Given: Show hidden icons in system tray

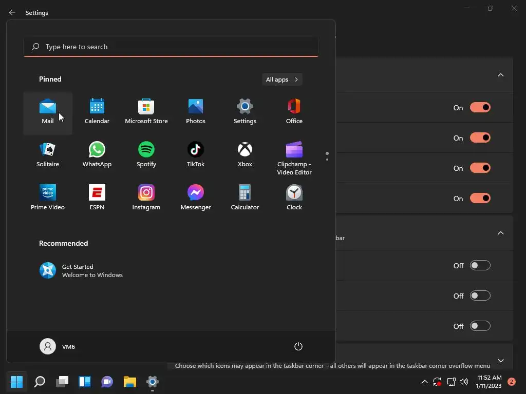Looking at the screenshot, I should (x=424, y=382).
